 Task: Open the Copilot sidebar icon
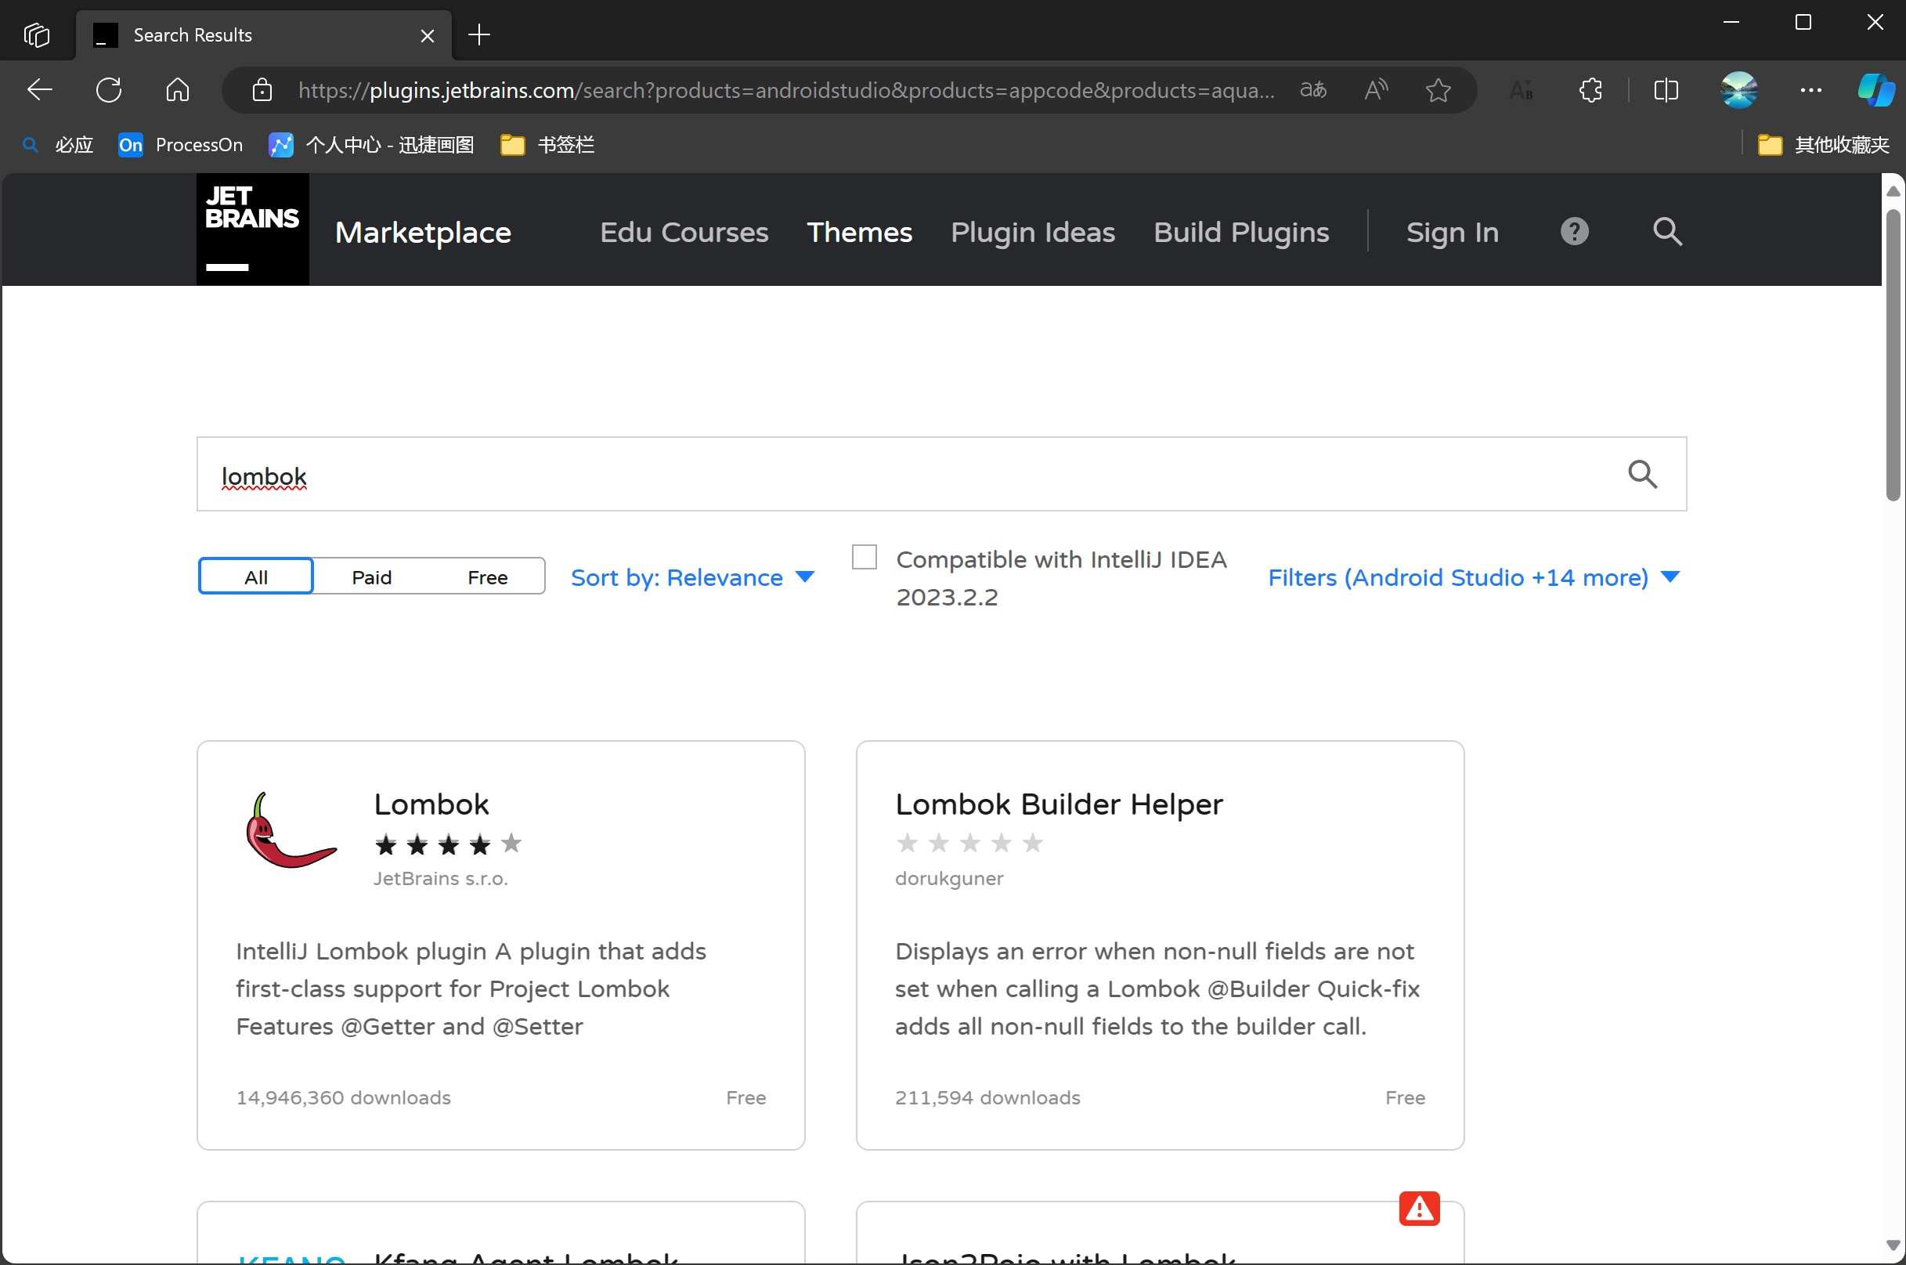tap(1875, 89)
